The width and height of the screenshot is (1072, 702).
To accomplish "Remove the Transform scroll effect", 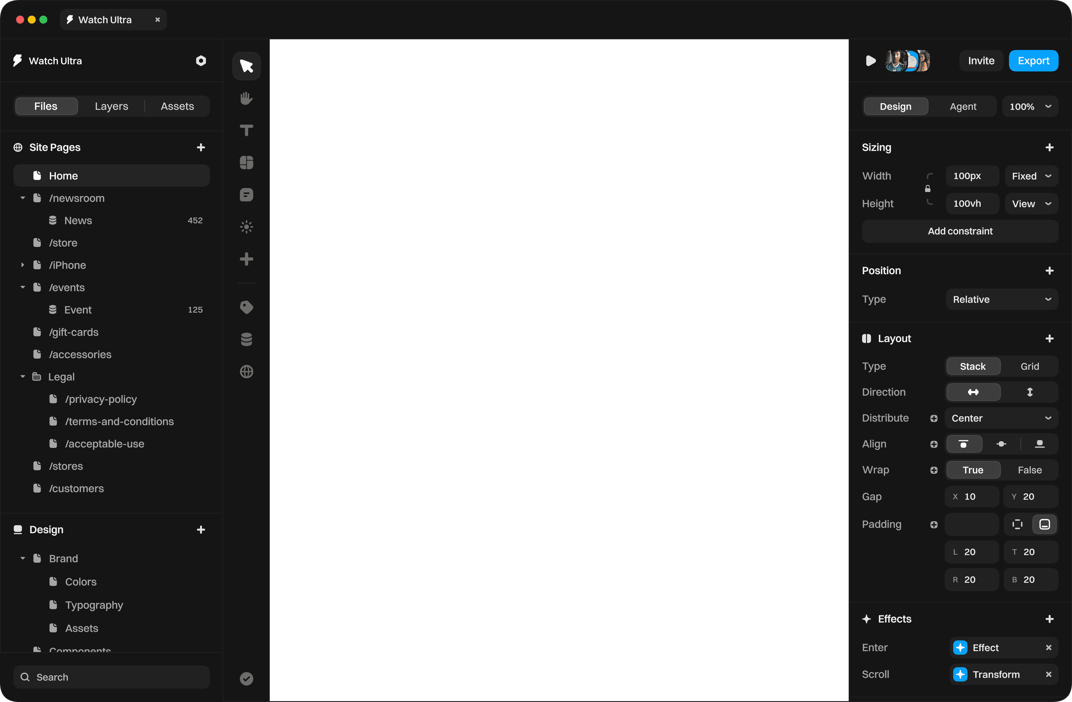I will tap(1049, 675).
